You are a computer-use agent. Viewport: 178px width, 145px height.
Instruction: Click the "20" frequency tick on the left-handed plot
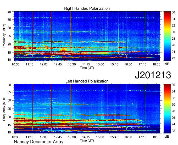[x=9, y=117]
